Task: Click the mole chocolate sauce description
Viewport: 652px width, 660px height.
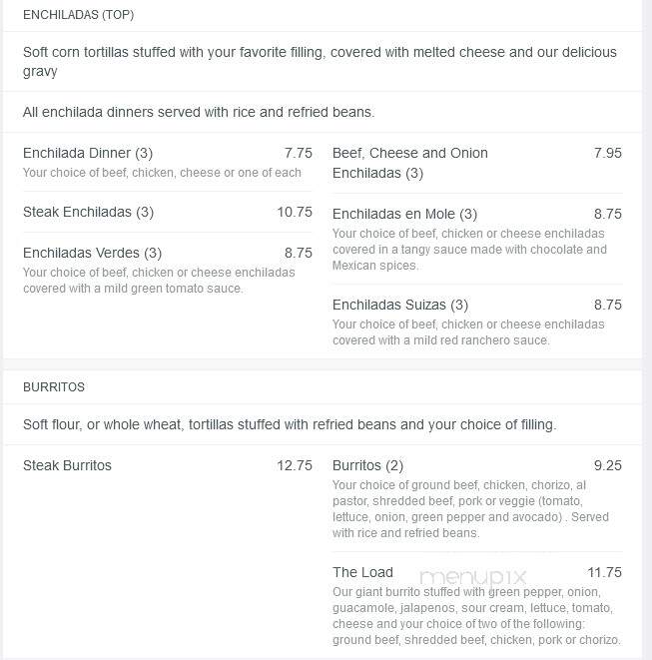Action: point(469,250)
